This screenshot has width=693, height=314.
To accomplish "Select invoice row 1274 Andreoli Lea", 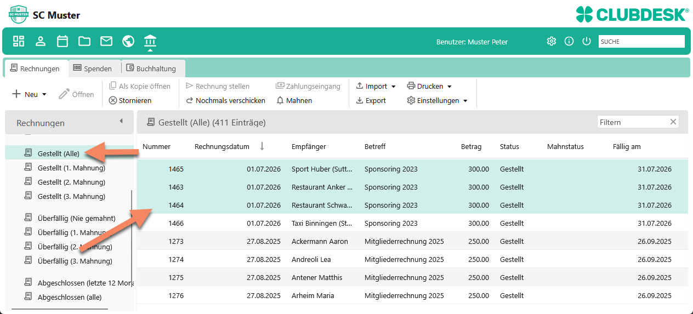I will 412,259.
